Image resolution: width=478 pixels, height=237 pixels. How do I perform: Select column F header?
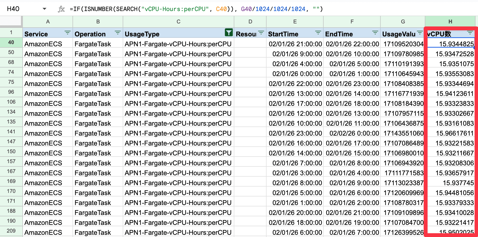[352, 21]
